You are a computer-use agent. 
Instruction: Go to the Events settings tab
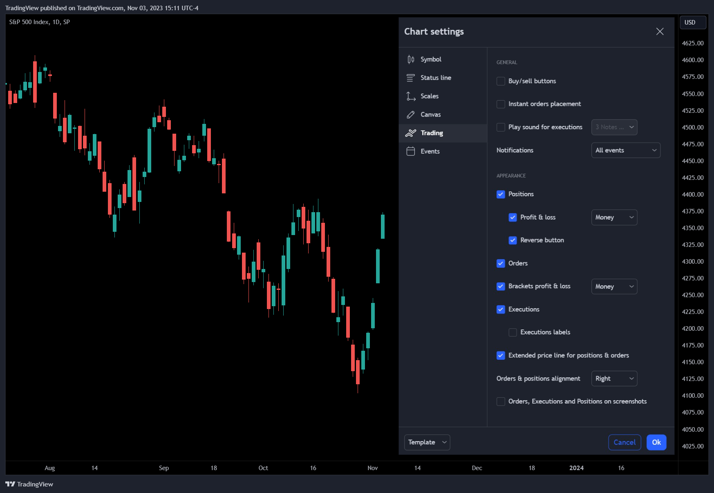point(443,151)
